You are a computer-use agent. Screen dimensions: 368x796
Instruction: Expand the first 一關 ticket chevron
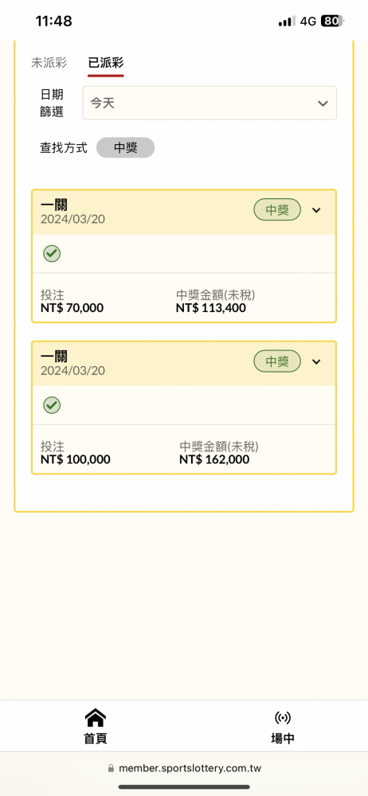(x=316, y=210)
